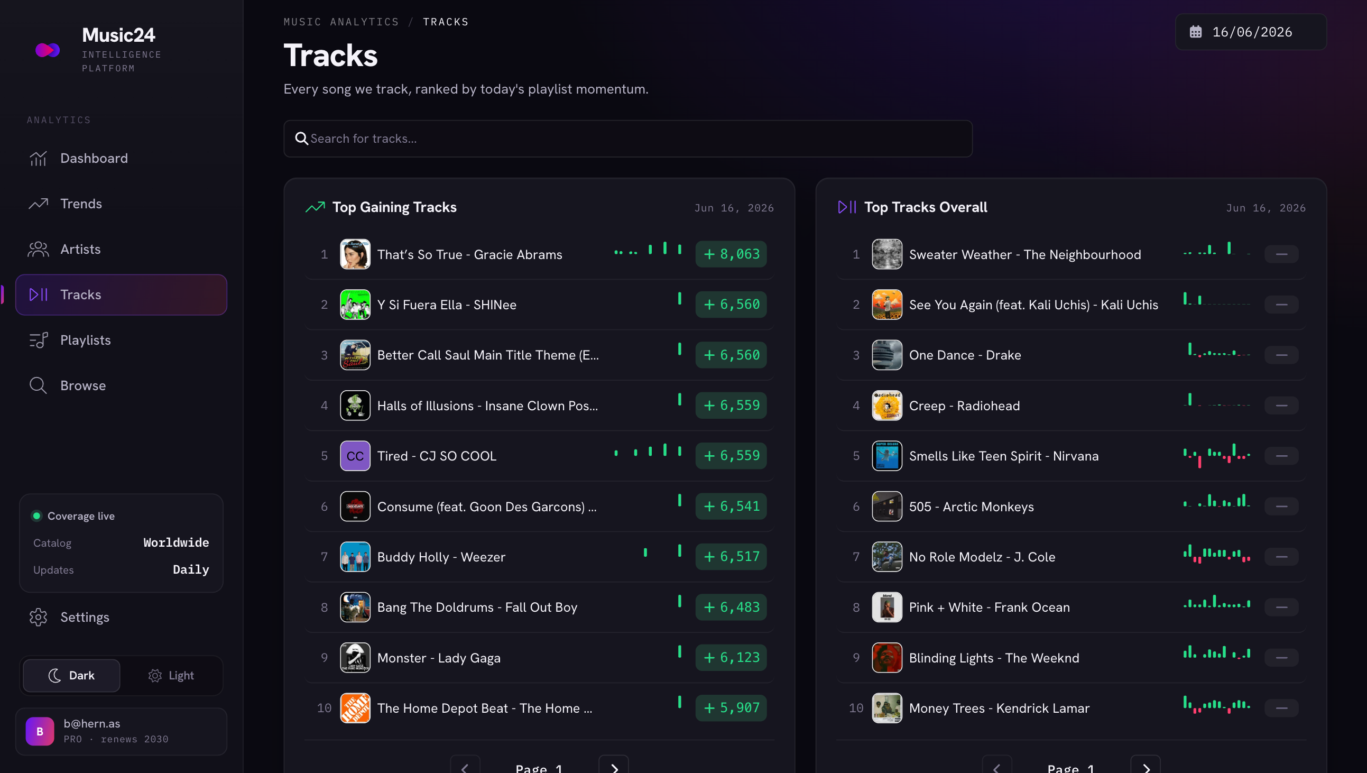
Task: Click Sweater Weather dash change badge
Action: point(1281,254)
